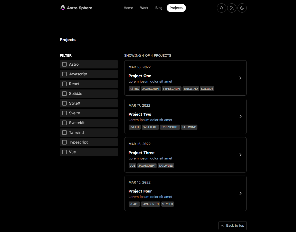Open the RSS feed icon
Image resolution: width=296 pixels, height=232 pixels.
tap(232, 8)
